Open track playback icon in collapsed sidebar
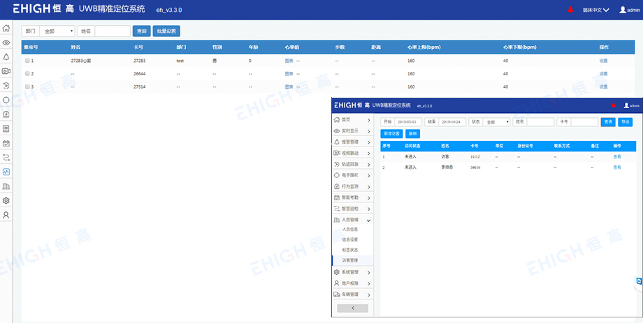 (6, 86)
